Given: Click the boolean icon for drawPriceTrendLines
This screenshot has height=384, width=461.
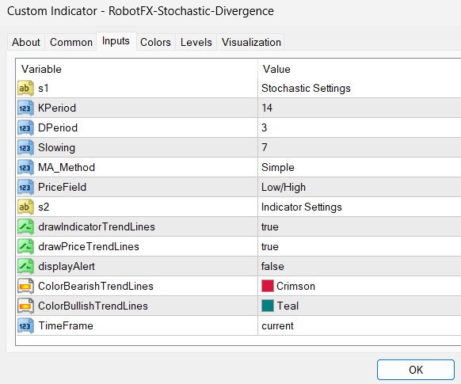Looking at the screenshot, I should pyautogui.click(x=25, y=246).
